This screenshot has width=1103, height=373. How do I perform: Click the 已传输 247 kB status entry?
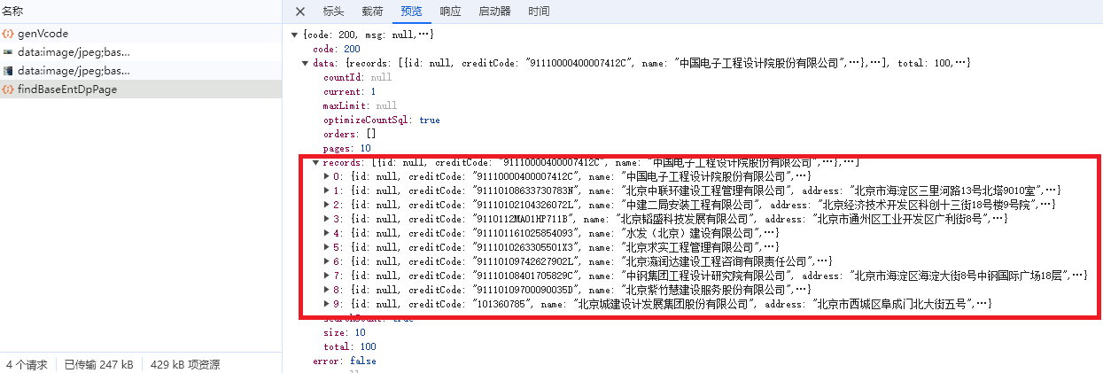98,364
